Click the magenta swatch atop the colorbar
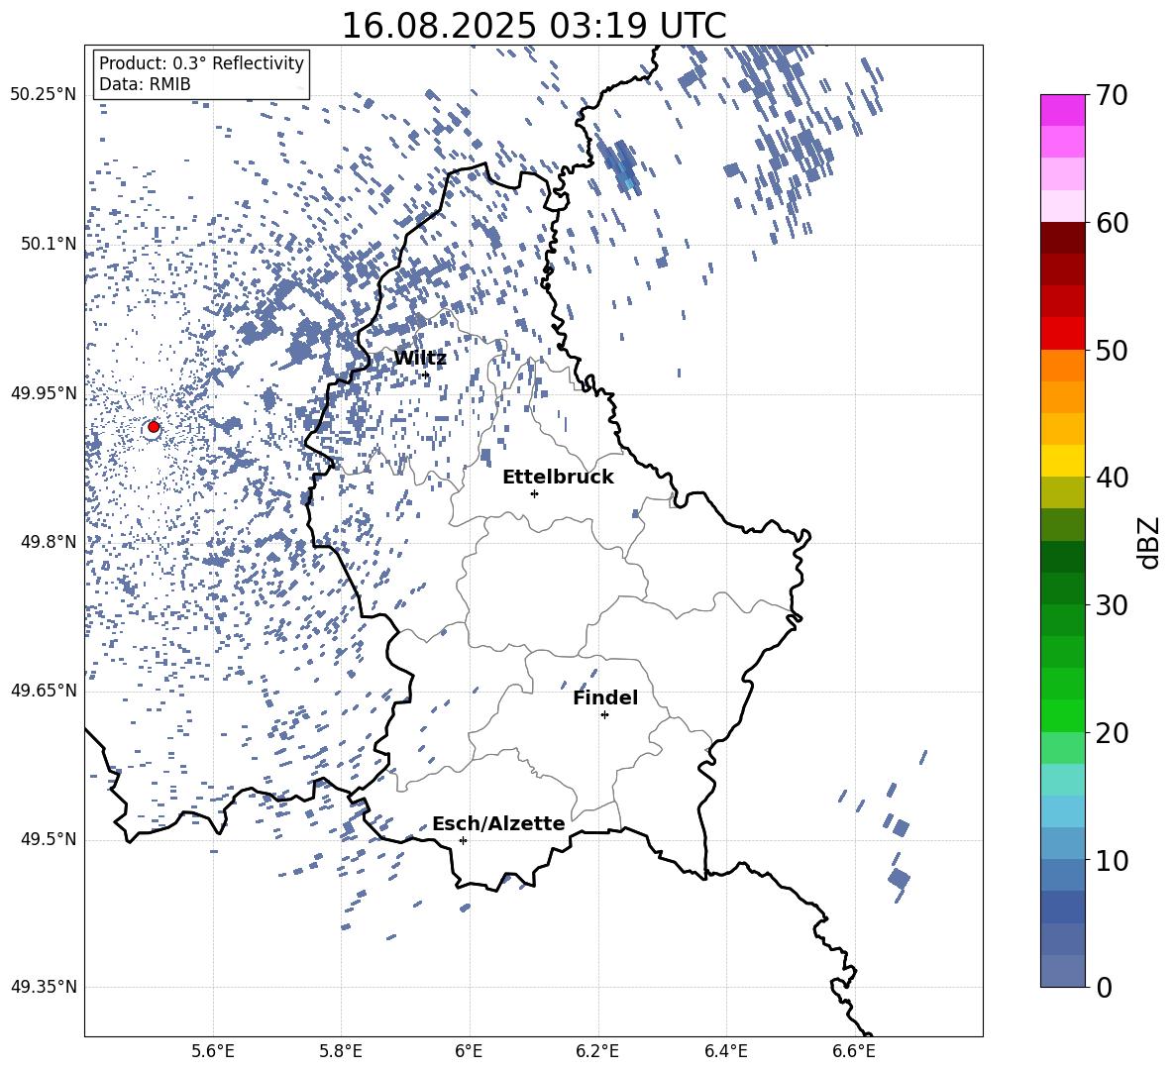 point(1063,110)
